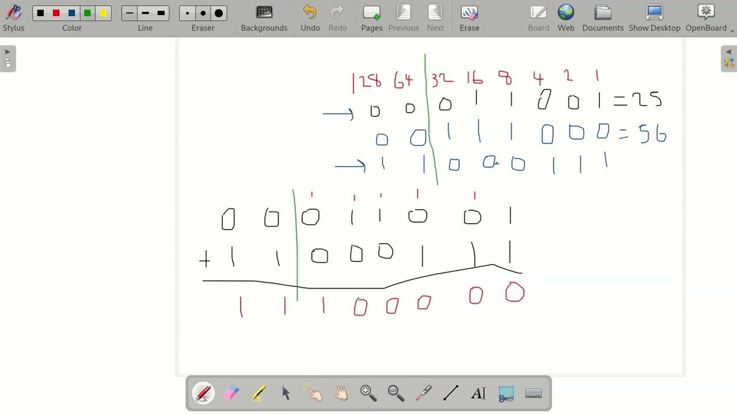
Task: Select the large eraser size
Action: click(x=219, y=13)
